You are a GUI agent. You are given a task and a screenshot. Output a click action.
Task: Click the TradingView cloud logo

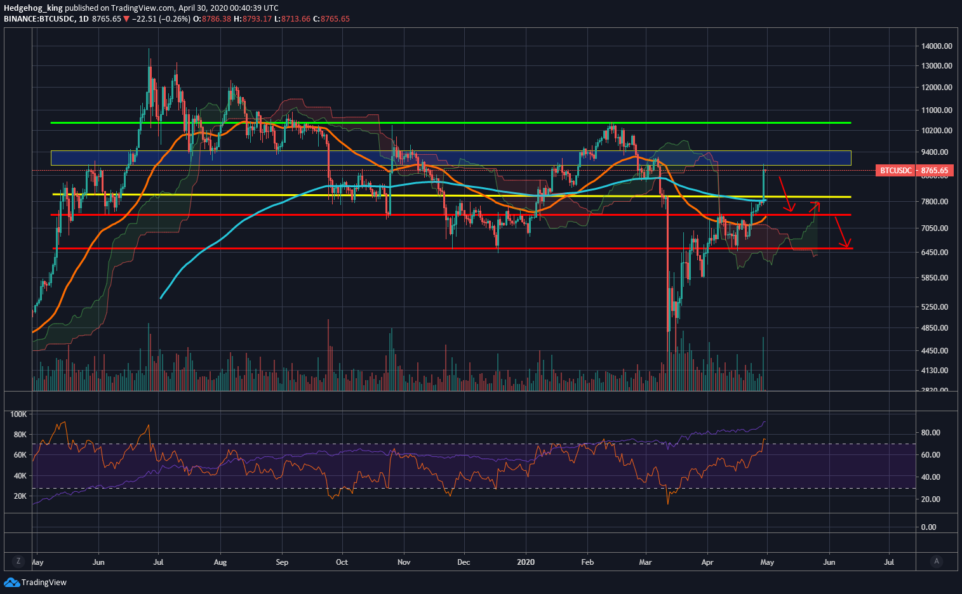[11, 582]
